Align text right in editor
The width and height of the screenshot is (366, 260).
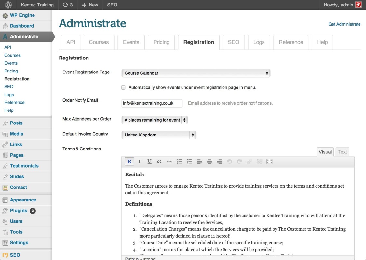pyautogui.click(x=219, y=162)
